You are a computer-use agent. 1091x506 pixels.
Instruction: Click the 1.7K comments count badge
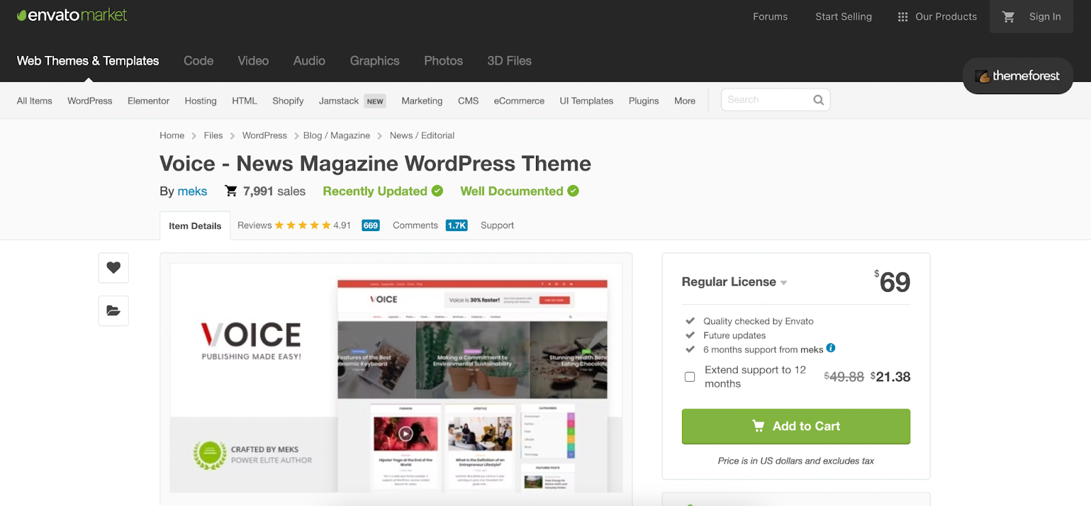457,226
